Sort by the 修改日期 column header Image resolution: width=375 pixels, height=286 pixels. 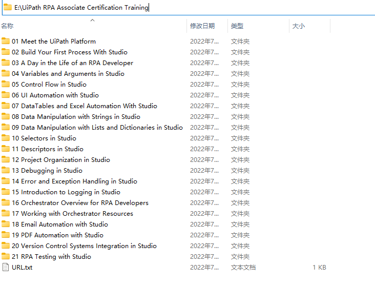pos(202,26)
